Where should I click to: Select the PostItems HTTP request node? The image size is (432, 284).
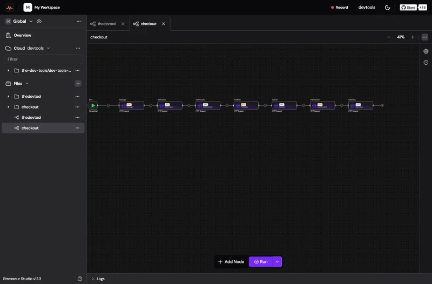[x=246, y=105]
